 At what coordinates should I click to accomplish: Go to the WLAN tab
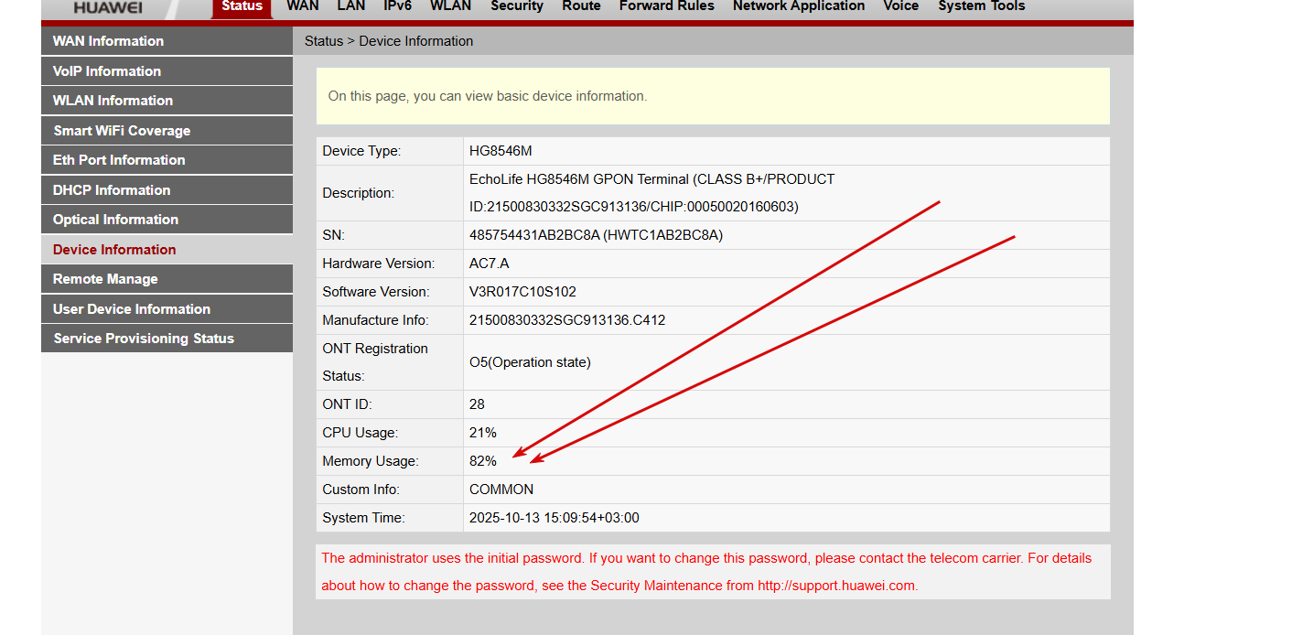450,6
